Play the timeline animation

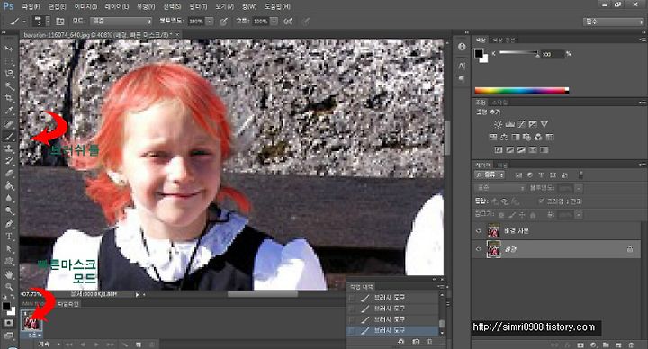pyautogui.click(x=96, y=344)
